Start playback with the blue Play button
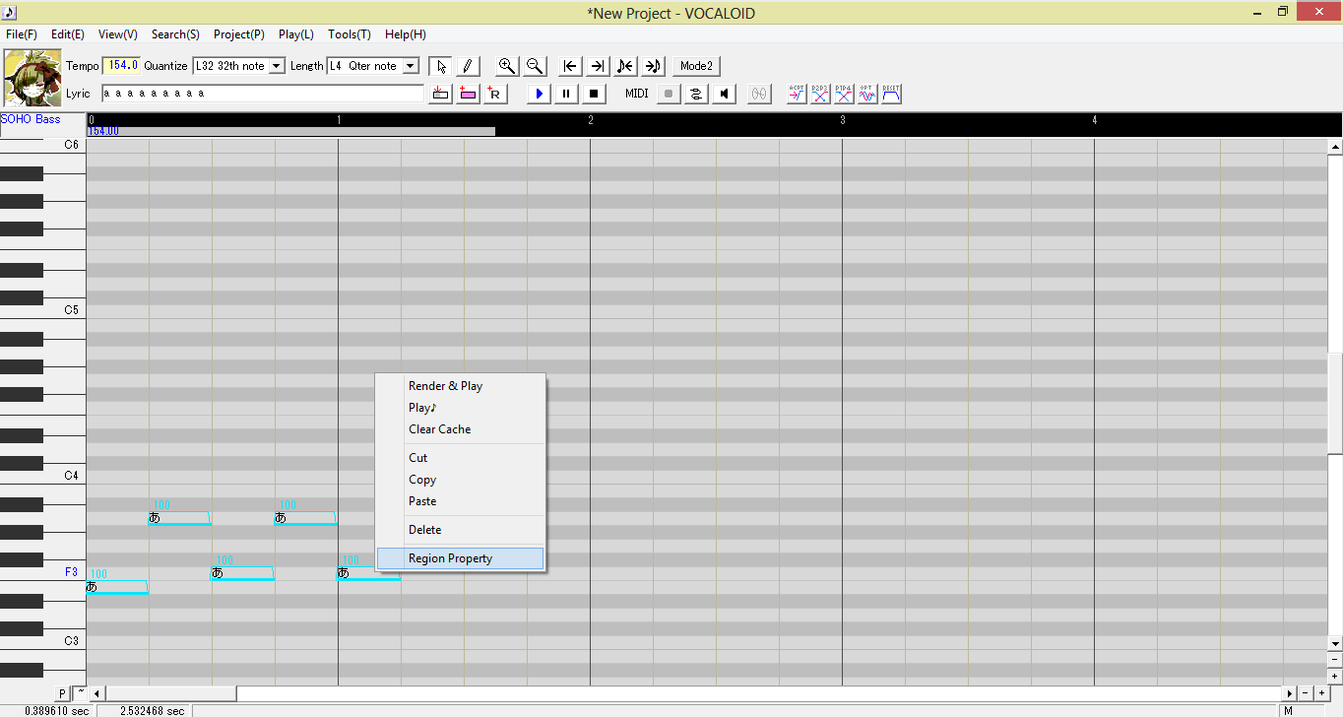The height and width of the screenshot is (717, 1343). pos(539,94)
